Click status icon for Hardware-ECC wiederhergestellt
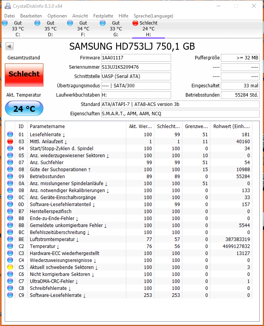 (10, 253)
